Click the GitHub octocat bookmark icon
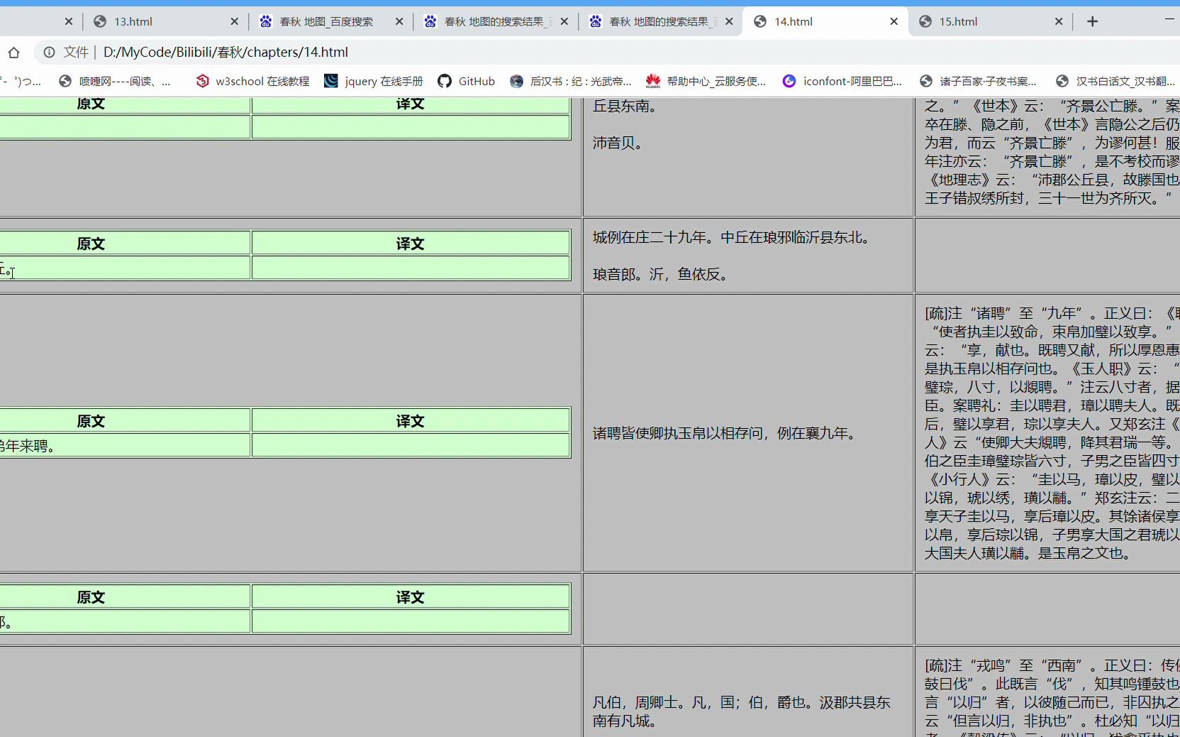 pos(445,81)
